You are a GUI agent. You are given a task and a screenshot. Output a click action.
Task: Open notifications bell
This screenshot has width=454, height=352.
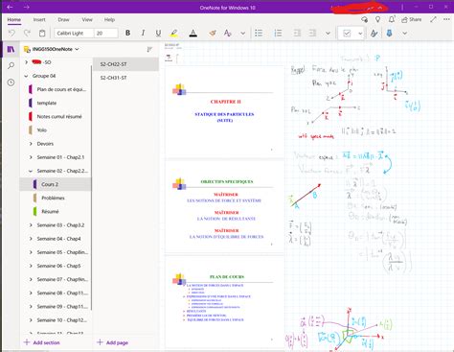pos(392,19)
